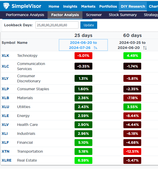158x171 pixels.
Task: Click into the Lookback Days field
Action: pos(57,25)
